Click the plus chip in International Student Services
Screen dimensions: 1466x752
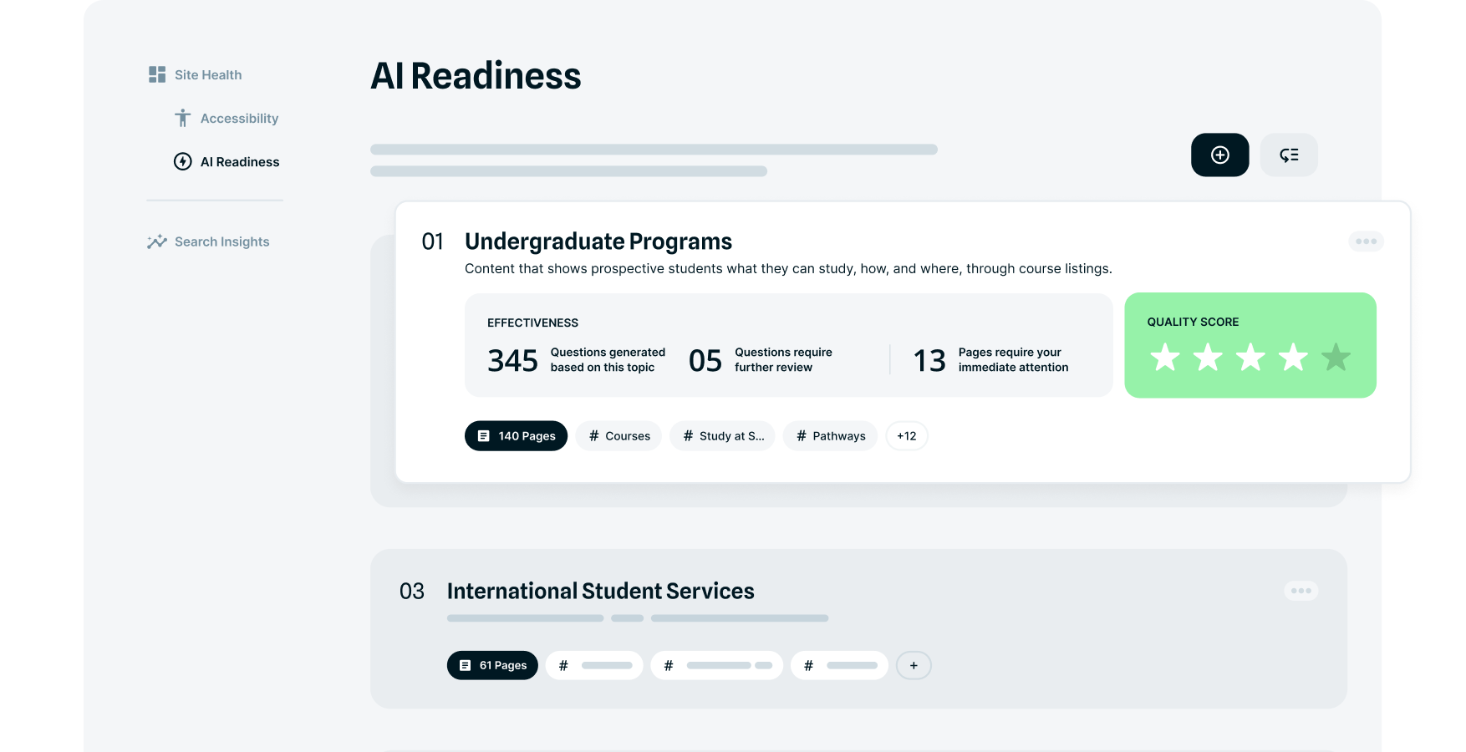[914, 665]
